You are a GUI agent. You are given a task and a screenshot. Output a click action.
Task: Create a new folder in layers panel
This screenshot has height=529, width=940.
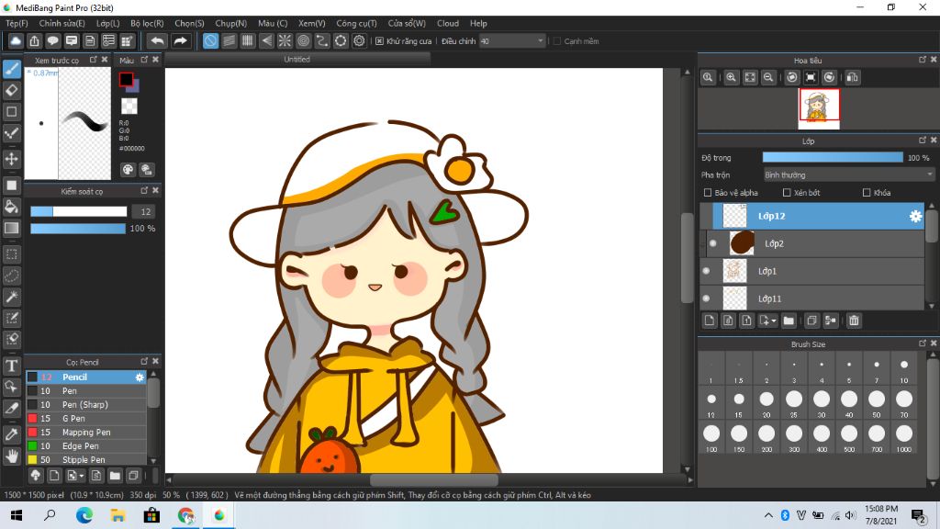pos(789,321)
